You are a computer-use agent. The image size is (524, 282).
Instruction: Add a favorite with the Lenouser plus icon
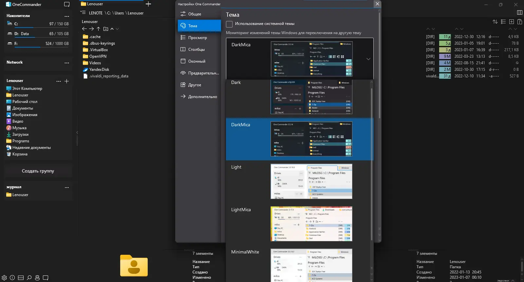[66, 81]
